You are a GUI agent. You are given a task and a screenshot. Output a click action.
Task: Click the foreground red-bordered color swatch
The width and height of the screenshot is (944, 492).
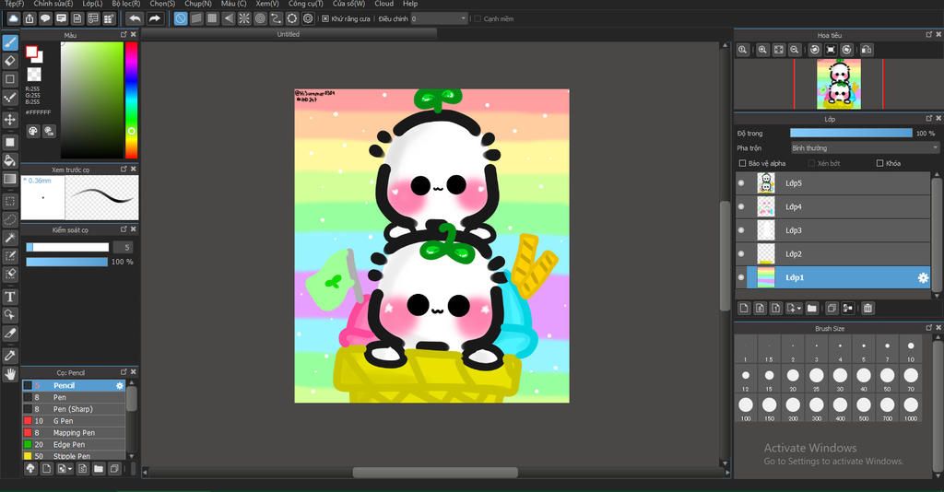pyautogui.click(x=31, y=53)
